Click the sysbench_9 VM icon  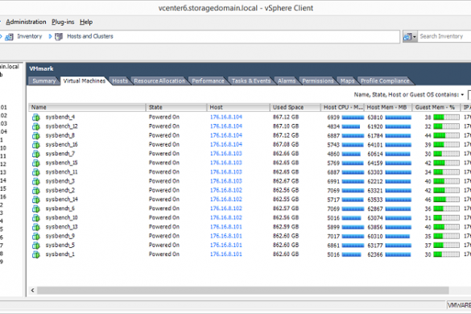pyautogui.click(x=36, y=236)
